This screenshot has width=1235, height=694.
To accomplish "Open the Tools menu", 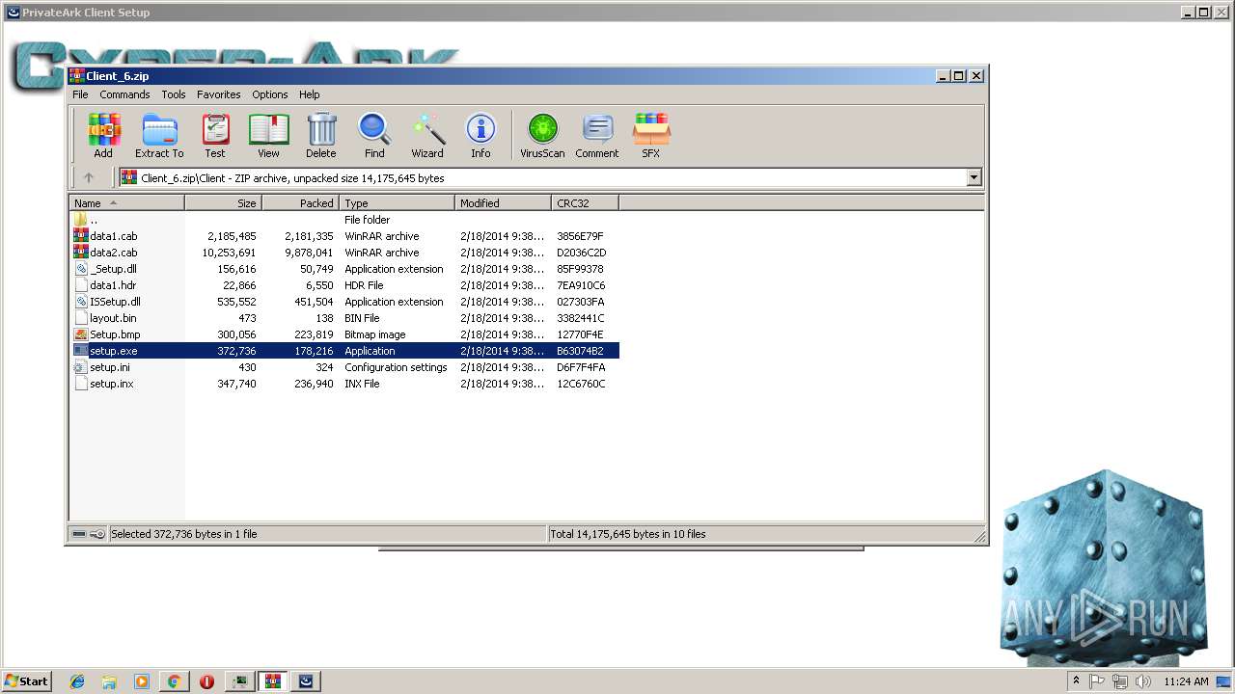I will point(174,94).
